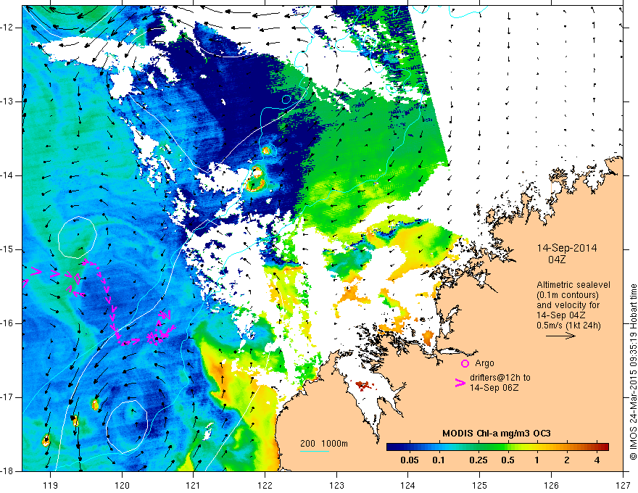Click the latitude axis label -14
Viewport: 638px width, 493px height.
point(7,175)
